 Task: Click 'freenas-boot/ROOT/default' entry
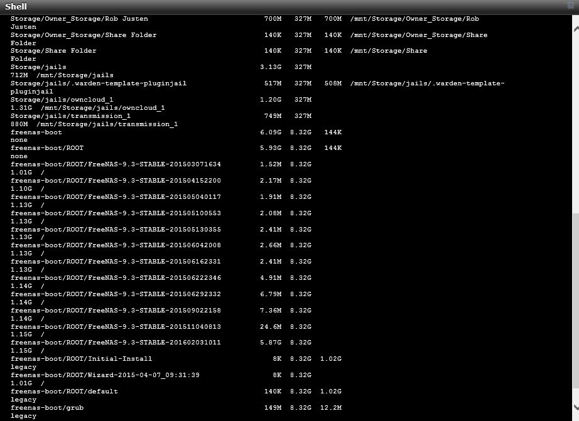64,391
